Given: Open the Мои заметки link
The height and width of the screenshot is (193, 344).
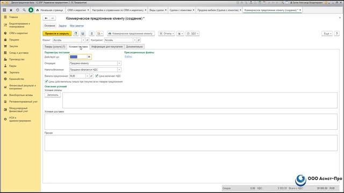Looking at the screenshot, I should tap(77, 26).
